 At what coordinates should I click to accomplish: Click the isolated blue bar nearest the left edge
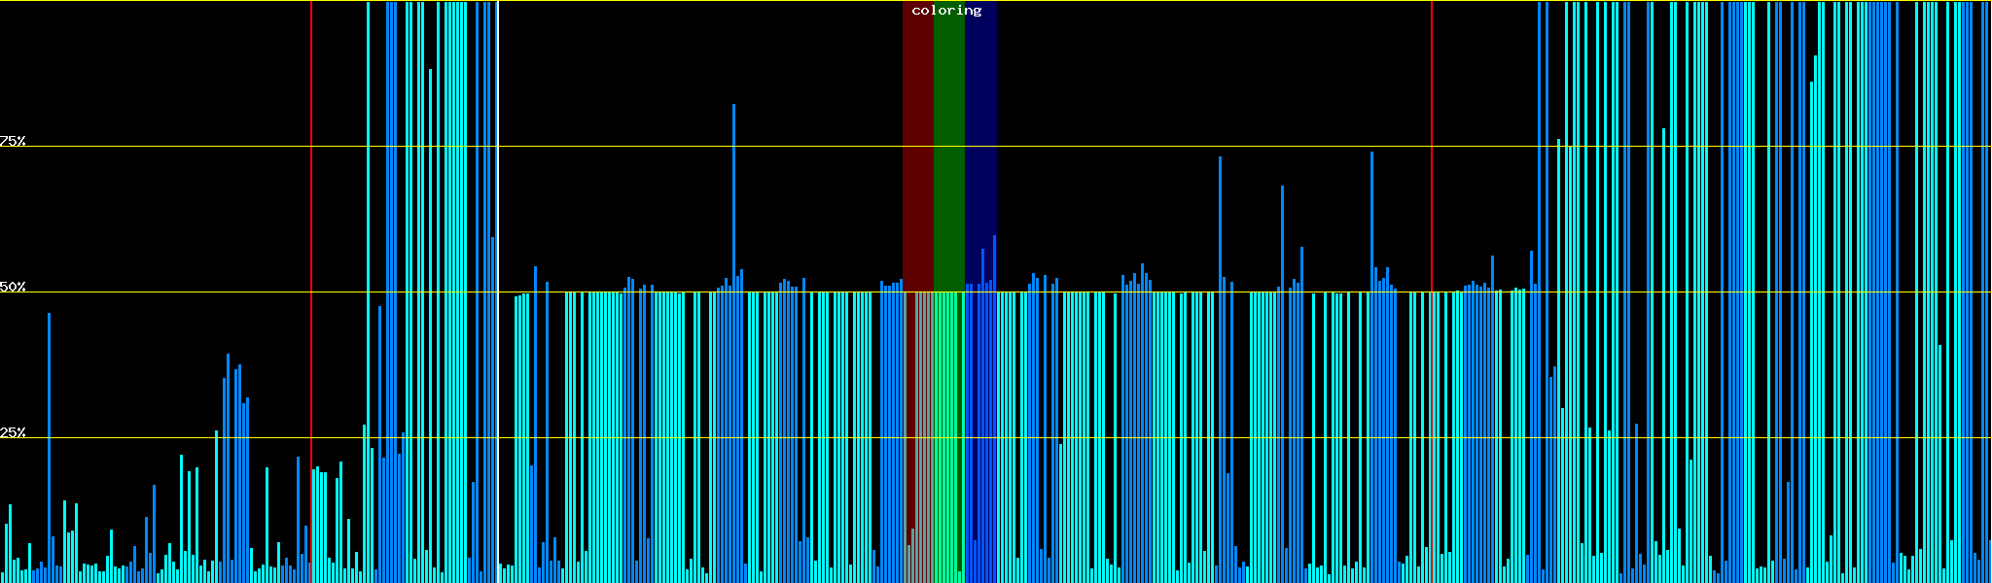click(x=49, y=437)
